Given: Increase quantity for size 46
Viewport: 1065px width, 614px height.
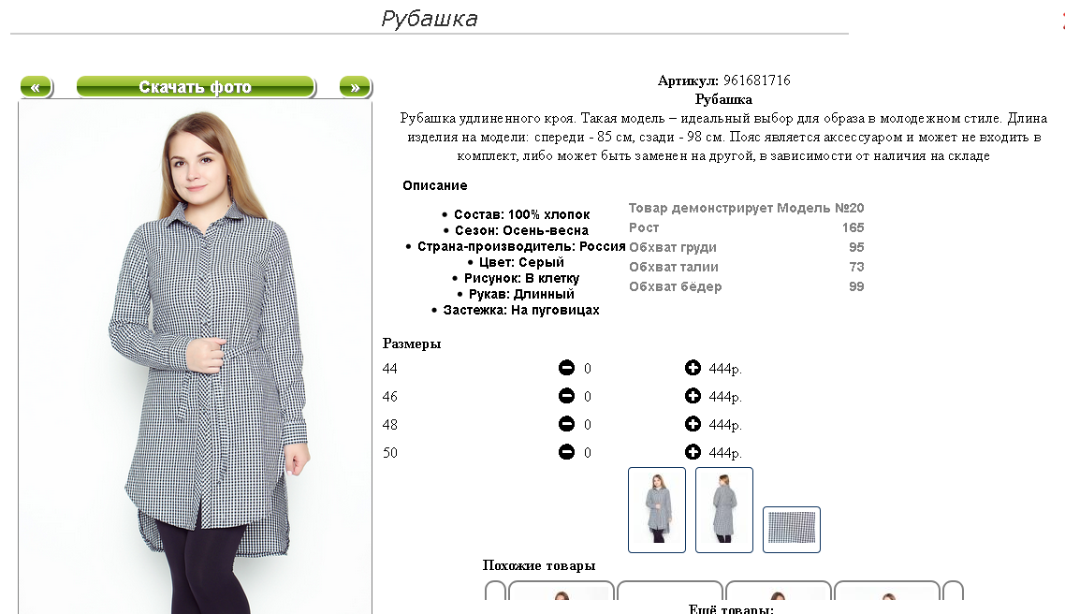Looking at the screenshot, I should pyautogui.click(x=693, y=396).
